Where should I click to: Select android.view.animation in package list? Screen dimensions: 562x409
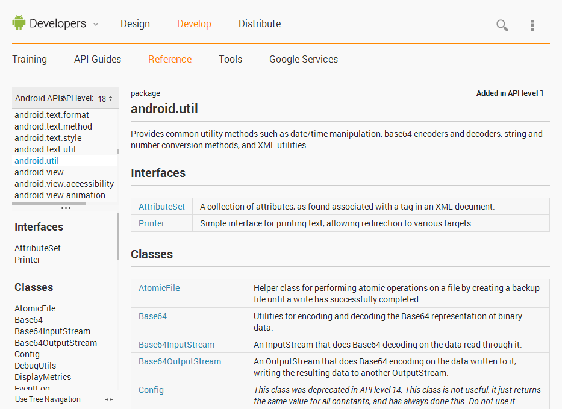coord(60,195)
